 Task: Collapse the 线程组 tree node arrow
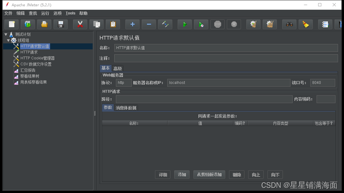[x=8, y=41]
